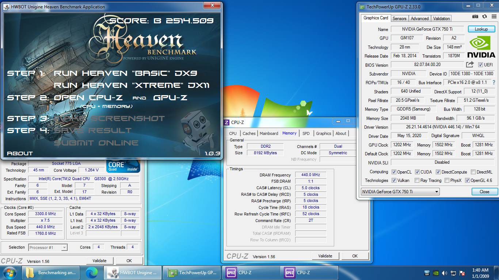Click the Lookup button in GPU-Z
Screen dimensions: 499x280
481,29
